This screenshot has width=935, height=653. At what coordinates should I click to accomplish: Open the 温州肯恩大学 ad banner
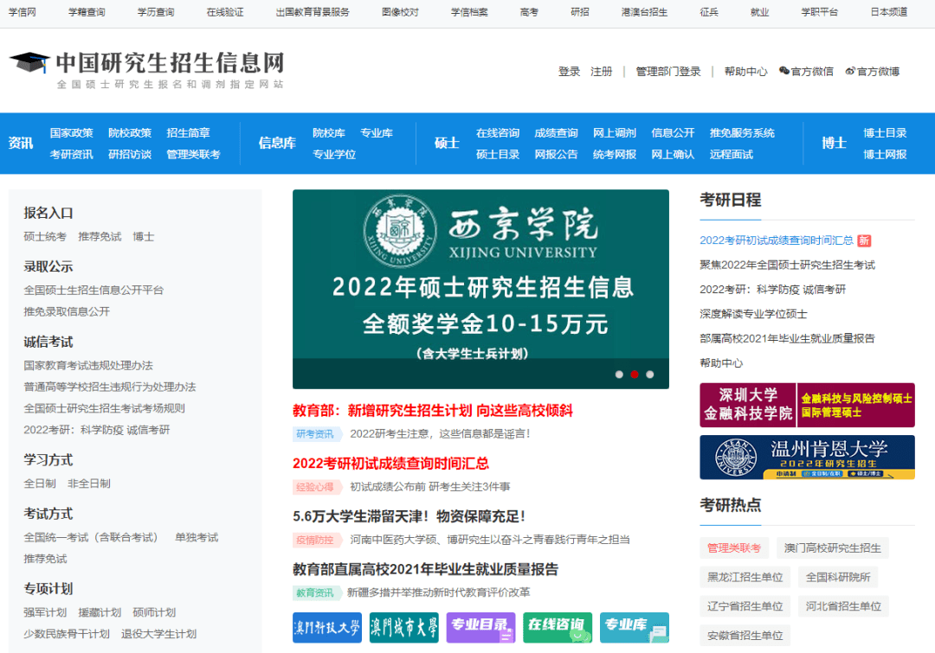point(808,457)
